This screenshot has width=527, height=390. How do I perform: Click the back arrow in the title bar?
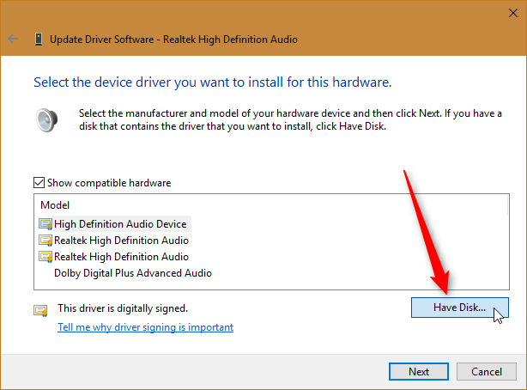tap(13, 39)
